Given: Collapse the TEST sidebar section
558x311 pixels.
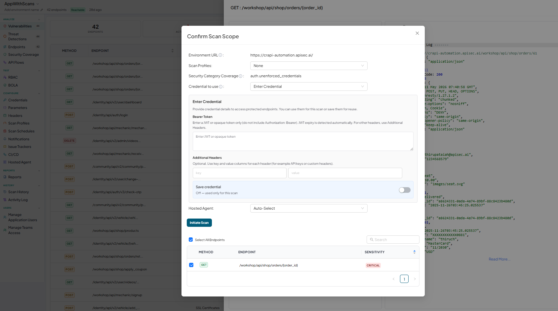Looking at the screenshot, I should click(39, 71).
